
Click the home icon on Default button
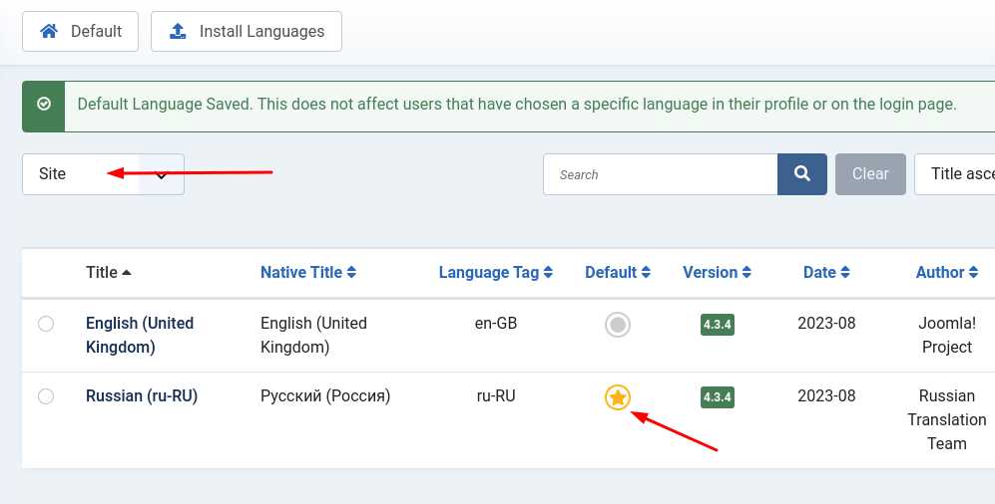49,31
